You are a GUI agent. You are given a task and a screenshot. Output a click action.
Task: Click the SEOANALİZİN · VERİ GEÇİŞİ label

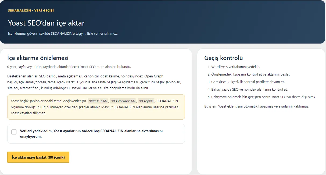pos(31,10)
